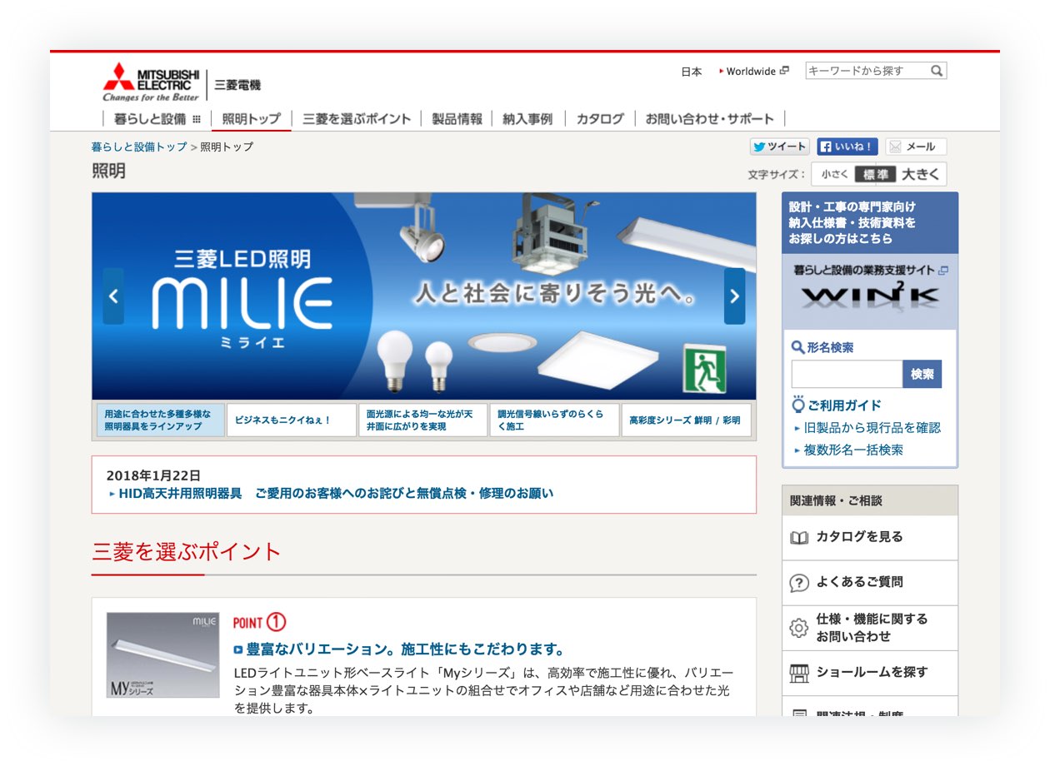1050x766 pixels.
Task: Select the 日本 region link
Action: click(692, 72)
